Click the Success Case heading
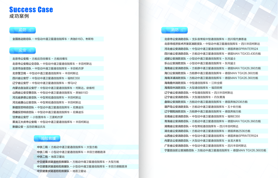Viewport: 278px width, 178px height. click(x=31, y=10)
